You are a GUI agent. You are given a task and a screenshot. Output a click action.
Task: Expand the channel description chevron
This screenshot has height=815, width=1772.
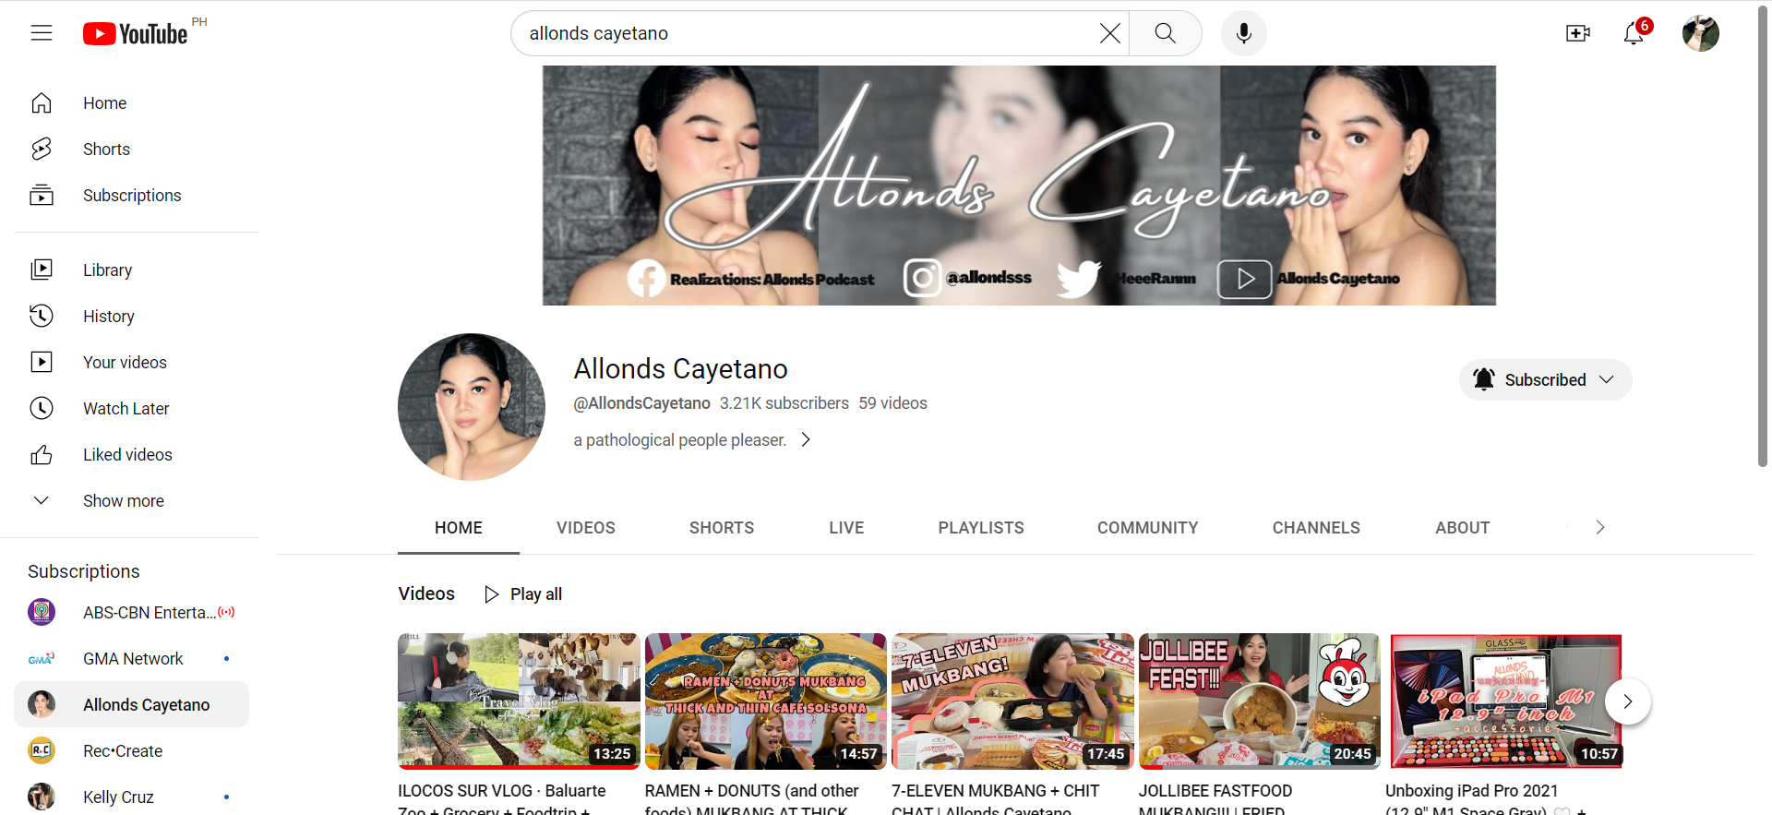point(806,440)
